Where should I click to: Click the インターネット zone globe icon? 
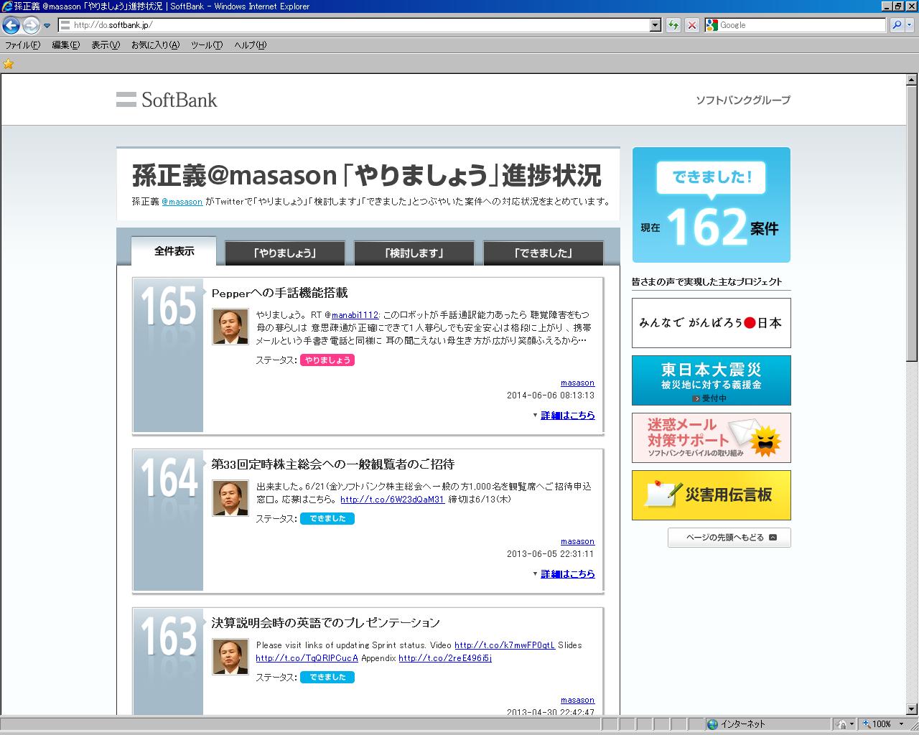tap(712, 724)
